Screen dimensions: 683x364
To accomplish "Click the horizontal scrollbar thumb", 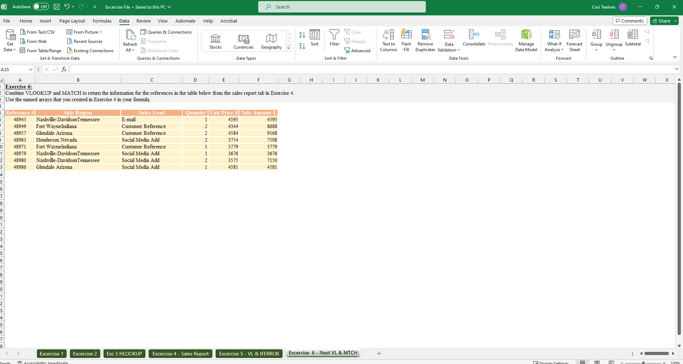I will pos(656,354).
